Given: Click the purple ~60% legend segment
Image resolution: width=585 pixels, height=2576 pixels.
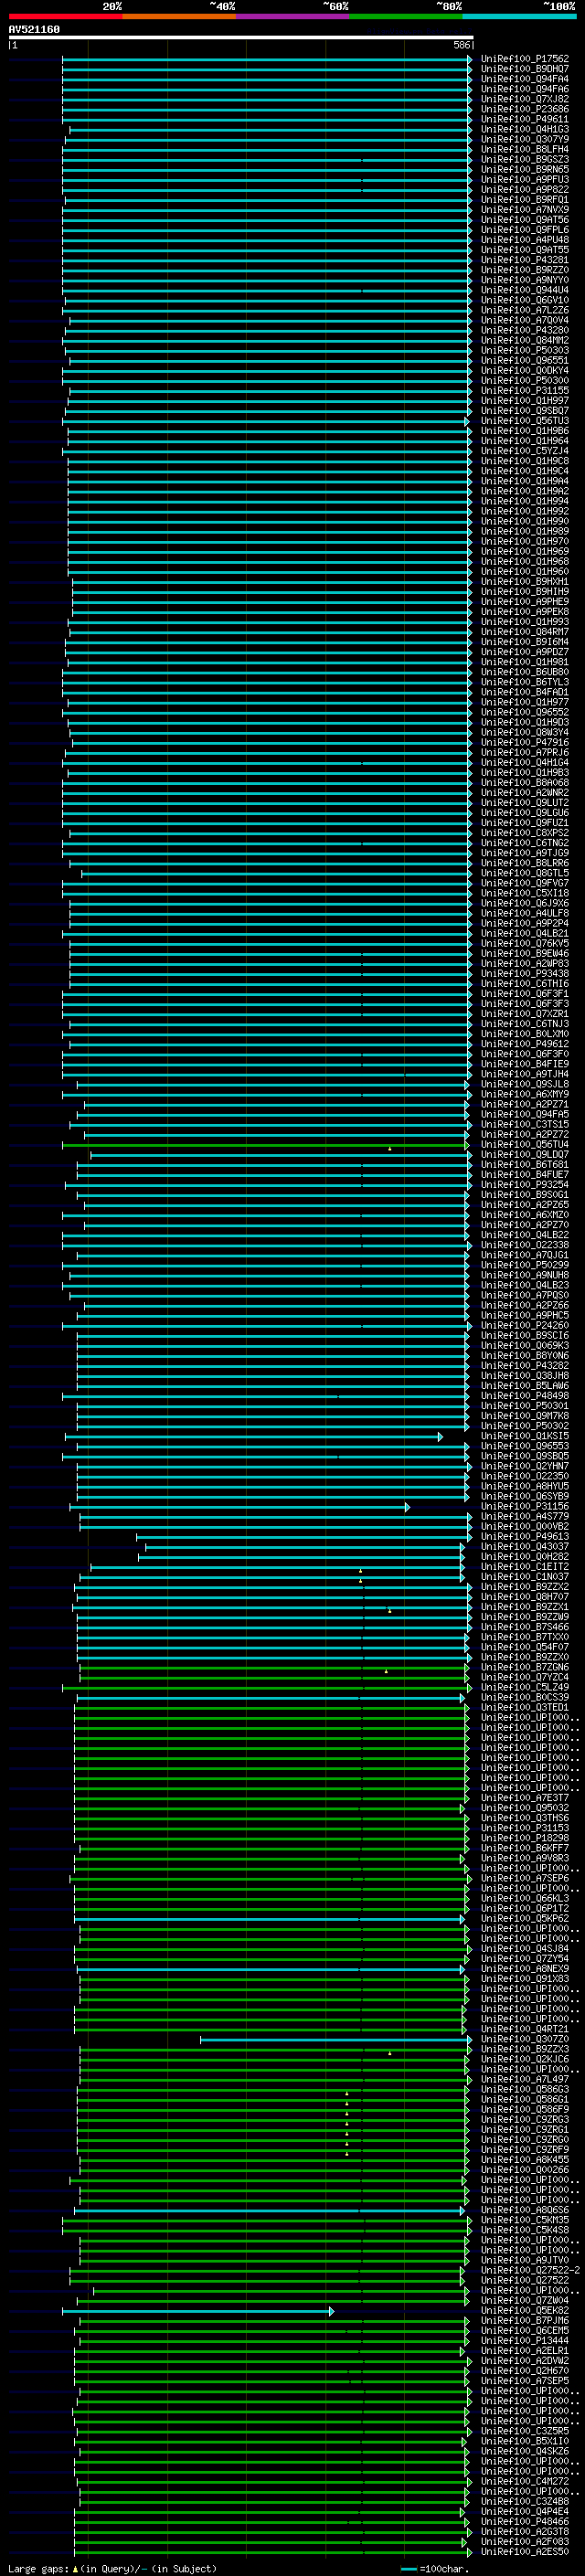Looking at the screenshot, I should point(292,16).
